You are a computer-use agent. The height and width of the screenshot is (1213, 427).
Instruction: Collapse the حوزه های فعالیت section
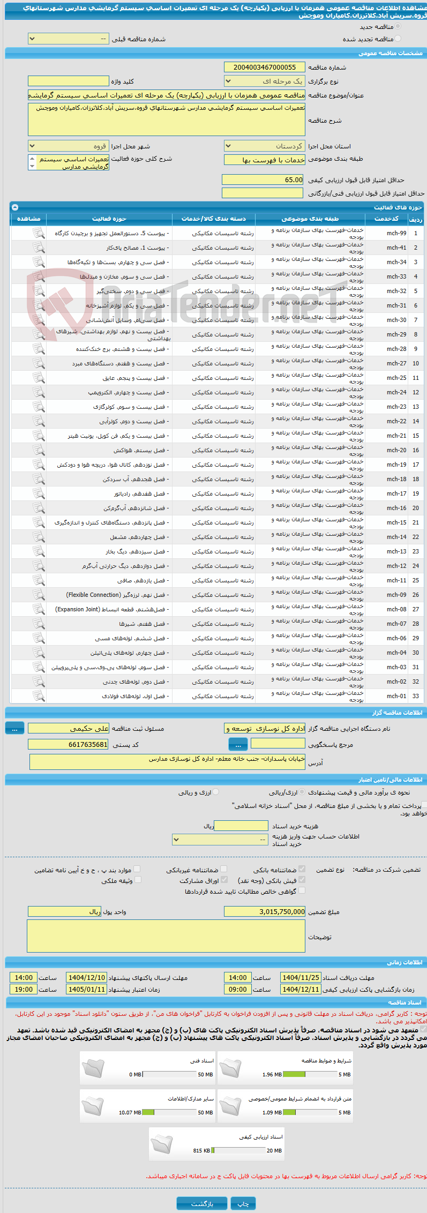point(15,207)
